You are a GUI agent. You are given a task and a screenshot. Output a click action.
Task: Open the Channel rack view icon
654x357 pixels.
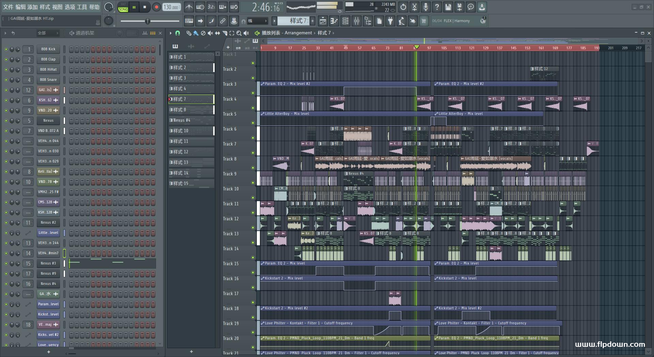345,21
